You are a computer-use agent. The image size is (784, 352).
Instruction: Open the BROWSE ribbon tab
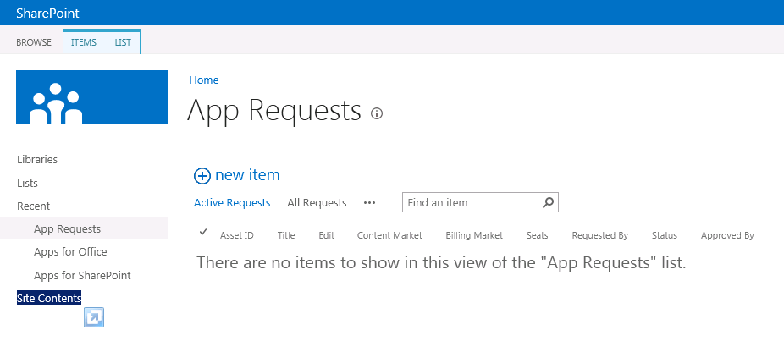[34, 42]
